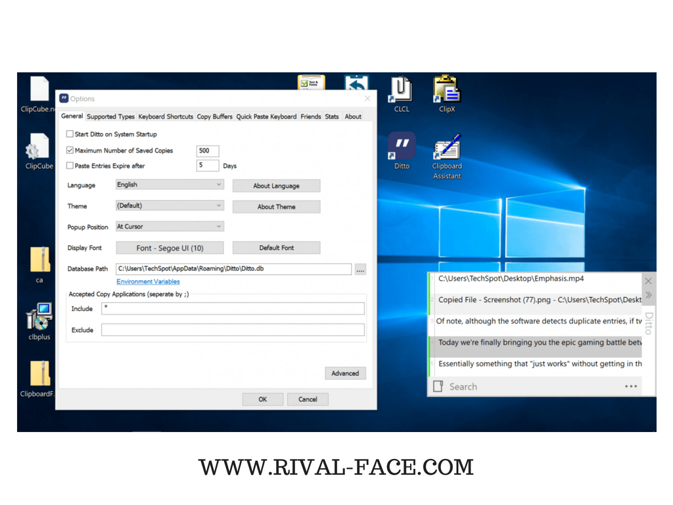
Task: Uncheck Maximum Number of Saved Copies
Action: coord(70,151)
